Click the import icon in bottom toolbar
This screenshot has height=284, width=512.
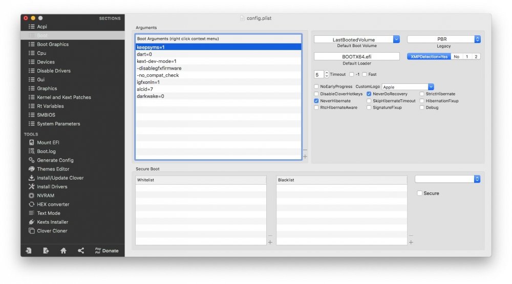click(x=29, y=250)
